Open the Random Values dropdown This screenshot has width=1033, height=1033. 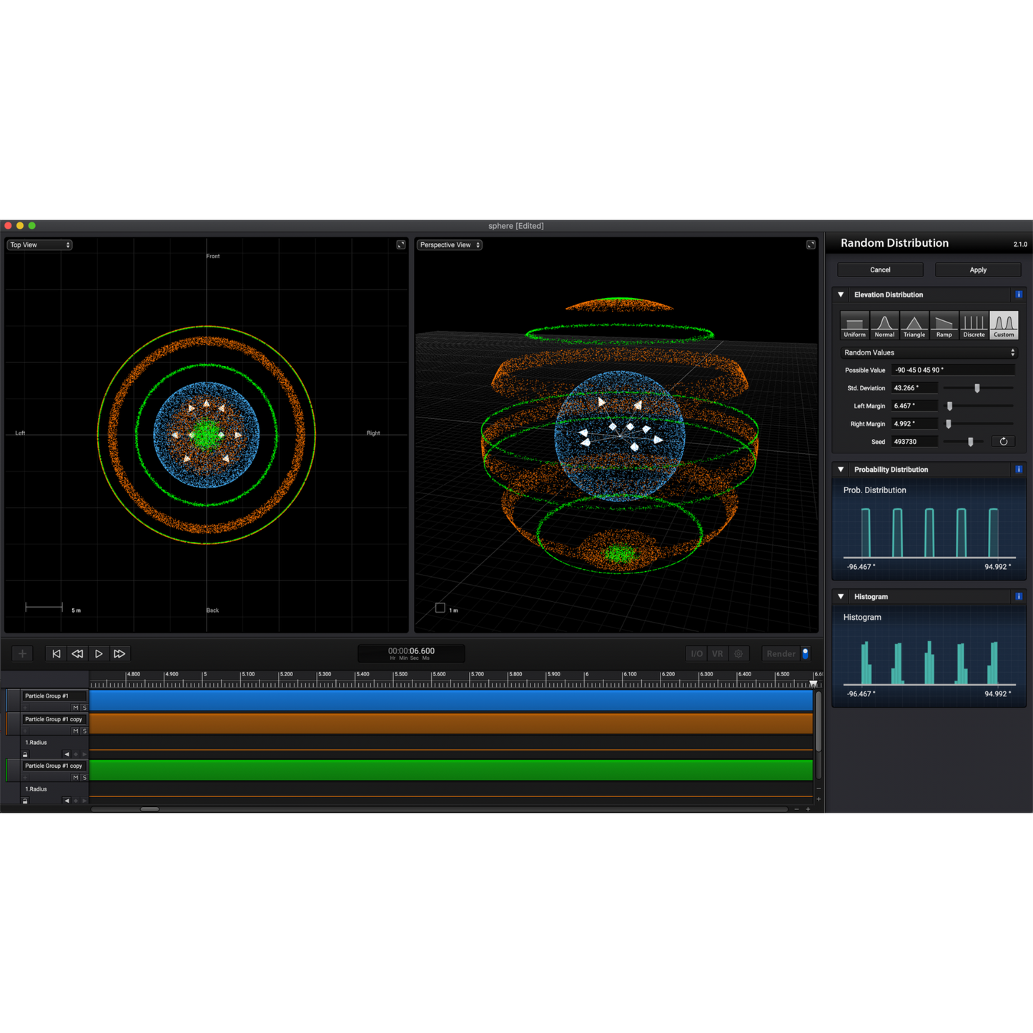point(929,352)
